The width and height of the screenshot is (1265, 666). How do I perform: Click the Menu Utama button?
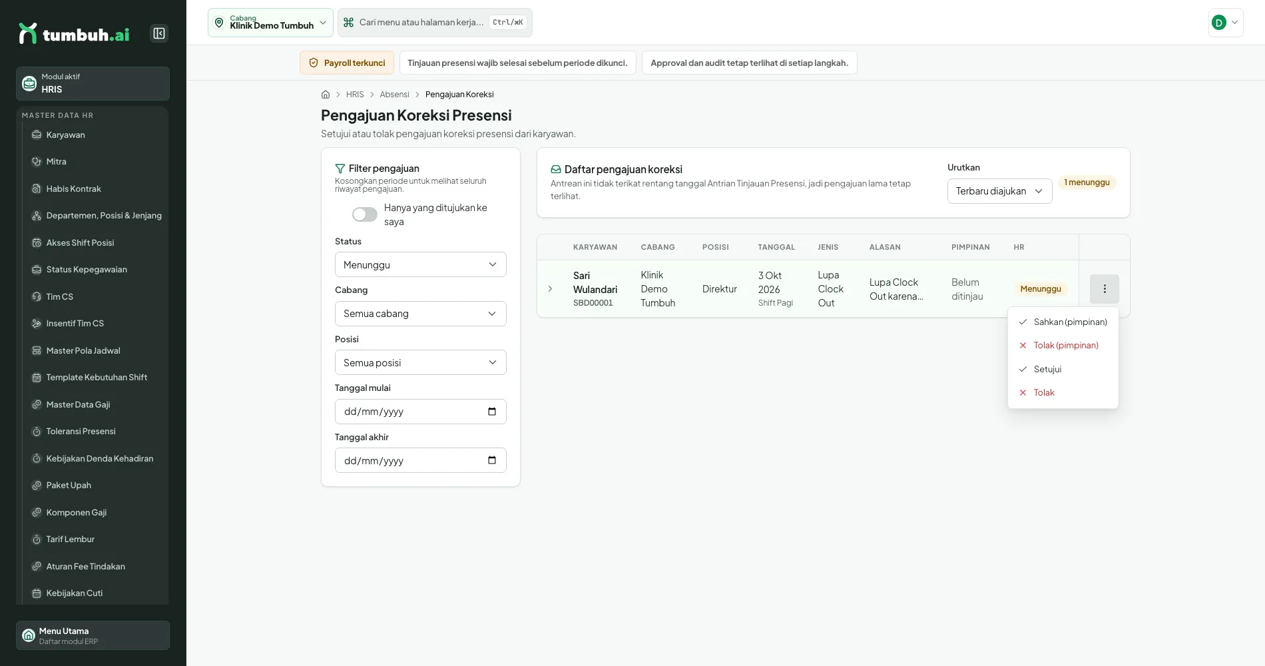coord(93,635)
